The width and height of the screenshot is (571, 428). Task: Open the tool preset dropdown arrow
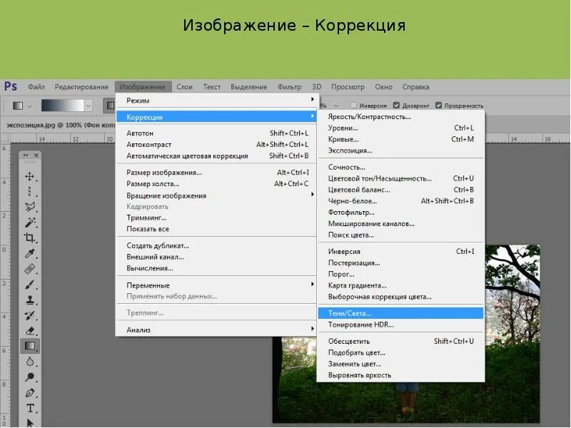[29, 106]
